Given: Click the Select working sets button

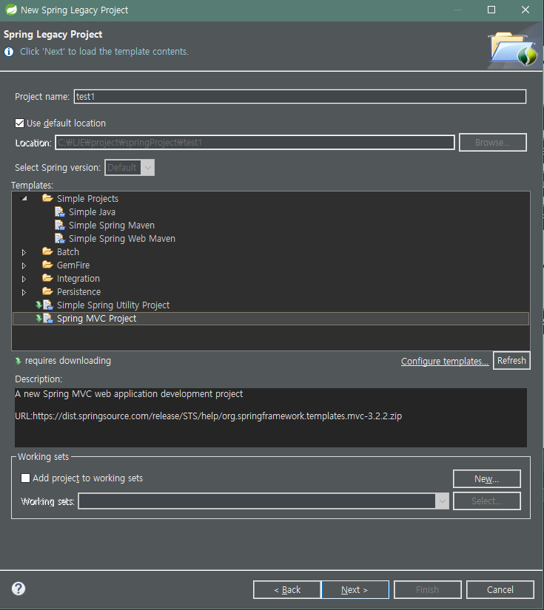Looking at the screenshot, I should pos(487,501).
